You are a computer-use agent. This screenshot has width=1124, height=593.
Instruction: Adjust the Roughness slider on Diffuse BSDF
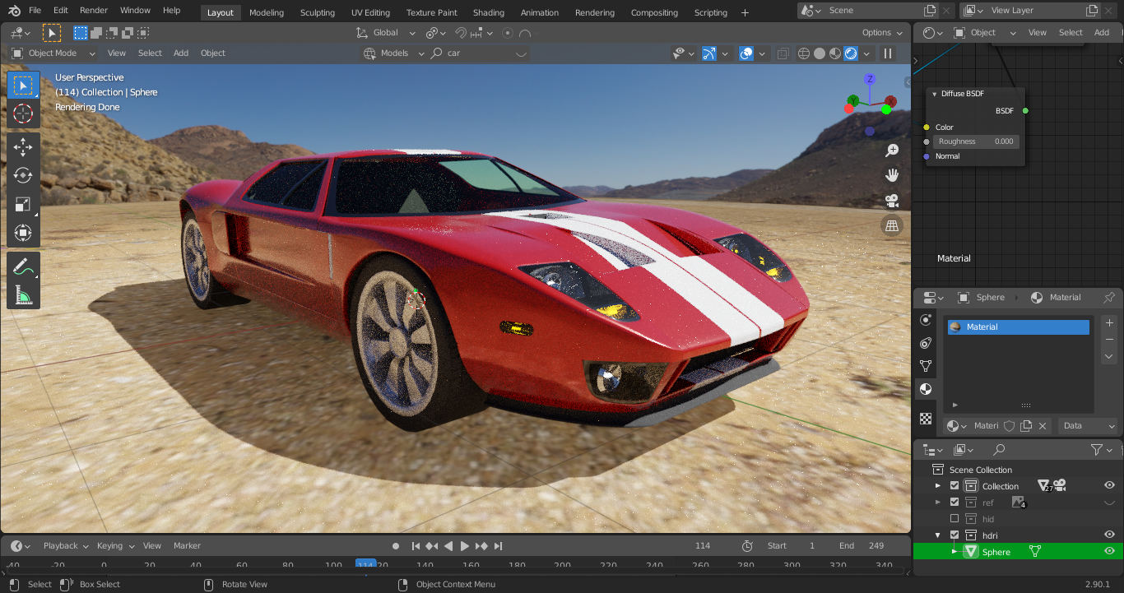coord(976,141)
